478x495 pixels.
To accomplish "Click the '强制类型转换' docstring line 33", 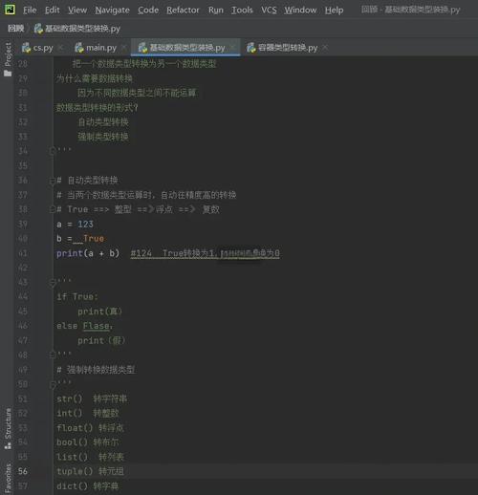I will 103,137.
